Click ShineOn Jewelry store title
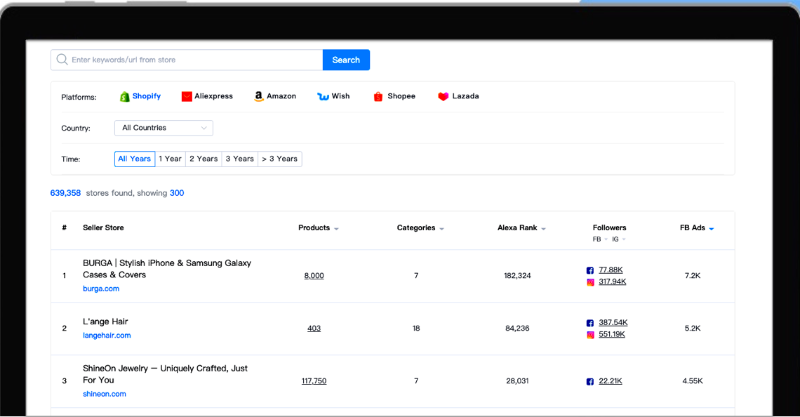Screen dimensions: 800x417 (165, 374)
